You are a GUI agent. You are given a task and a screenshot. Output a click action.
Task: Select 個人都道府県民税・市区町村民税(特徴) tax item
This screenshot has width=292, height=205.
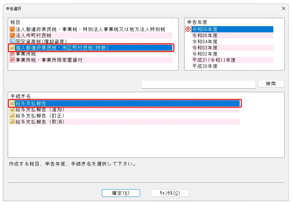pyautogui.click(x=62, y=48)
